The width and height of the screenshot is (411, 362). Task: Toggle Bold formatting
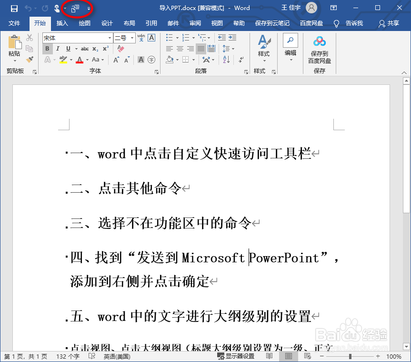click(x=47, y=49)
